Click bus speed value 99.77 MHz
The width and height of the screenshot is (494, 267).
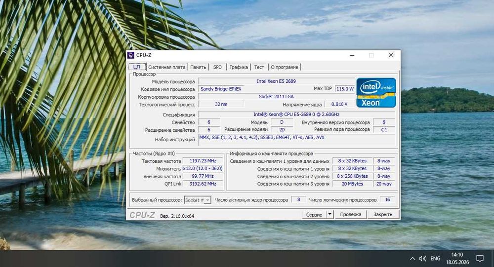pos(203,176)
